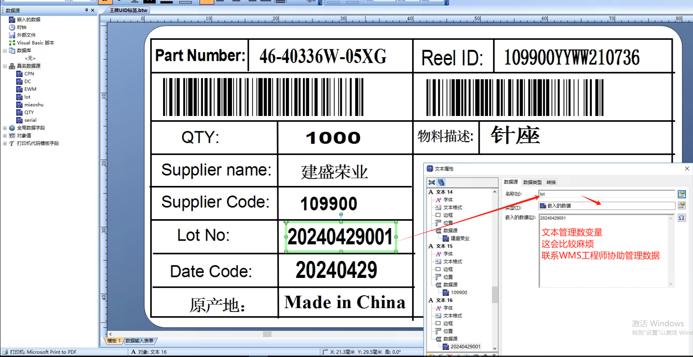Image resolution: width=693 pixels, height=357 pixels.
Task: Click the properties tree vertical scrollbar thumb
Action: pos(495,295)
